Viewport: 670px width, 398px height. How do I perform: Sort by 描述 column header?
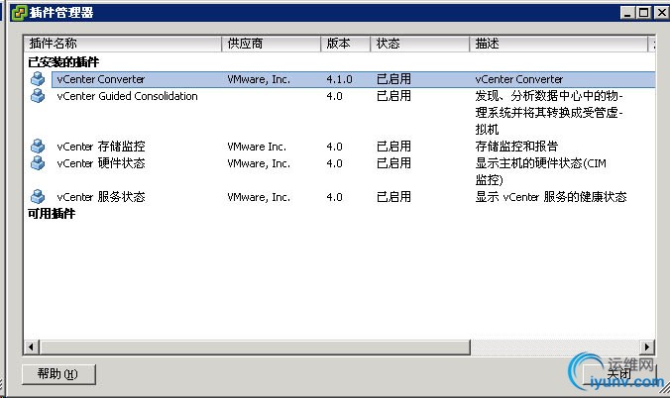pos(558,44)
